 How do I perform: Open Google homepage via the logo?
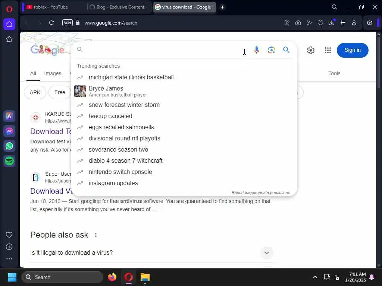pos(47,50)
